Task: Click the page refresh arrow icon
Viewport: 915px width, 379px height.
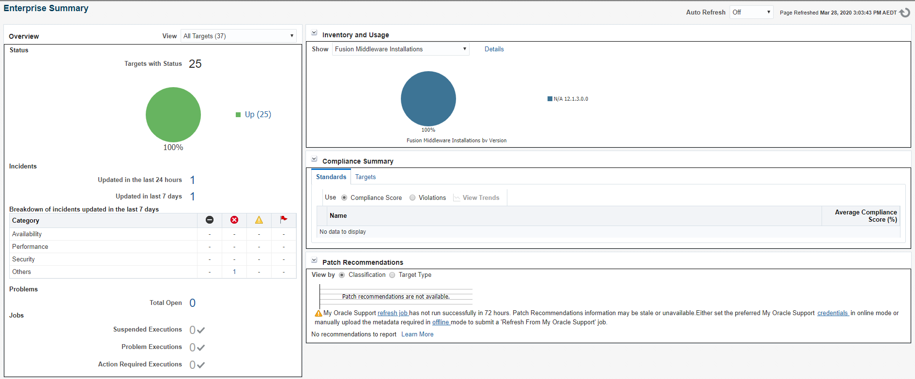Action: (x=904, y=13)
